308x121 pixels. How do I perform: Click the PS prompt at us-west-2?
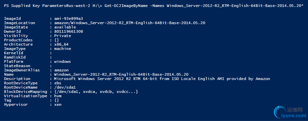tap(53, 6)
